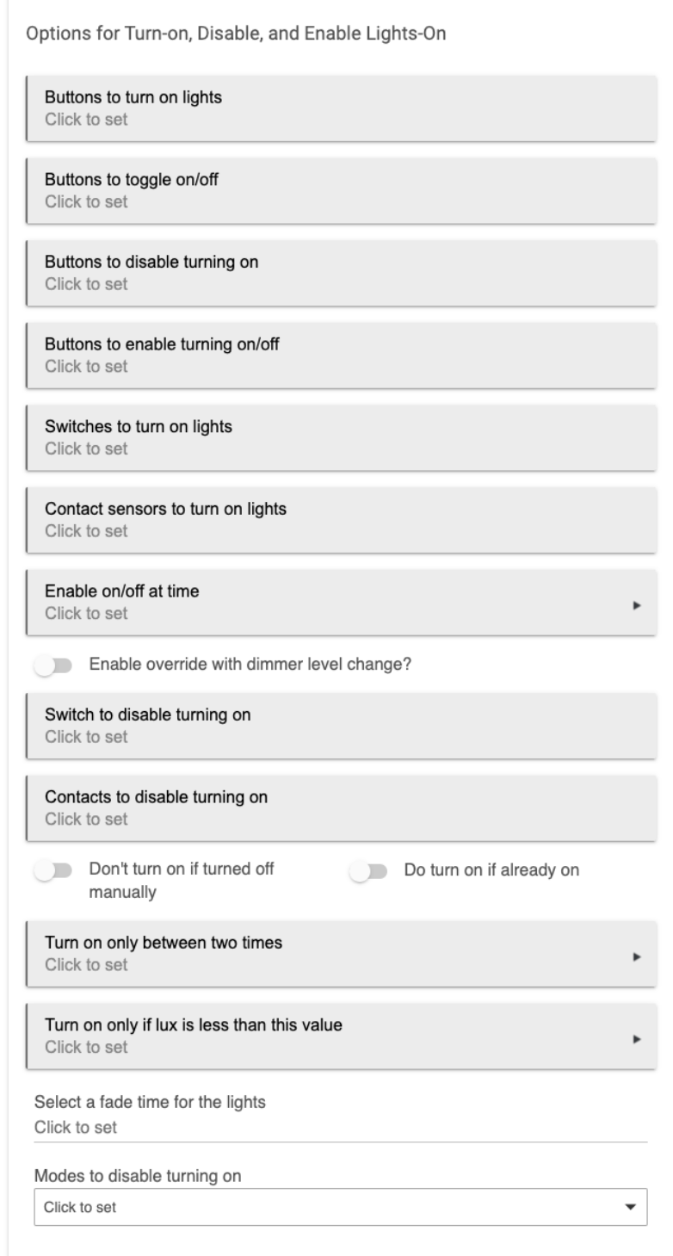Expand the 'Enable on/off at time' arrow
Viewport: 673px width, 1256px height.
coord(638,605)
